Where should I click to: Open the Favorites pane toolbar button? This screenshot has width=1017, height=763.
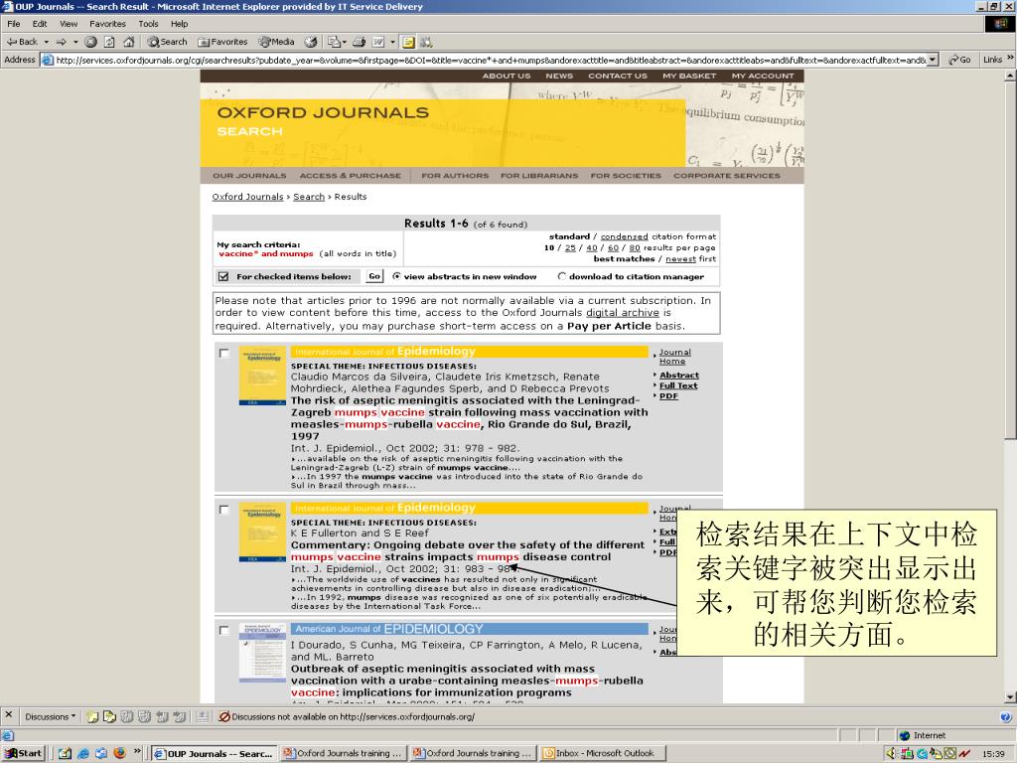click(x=222, y=42)
